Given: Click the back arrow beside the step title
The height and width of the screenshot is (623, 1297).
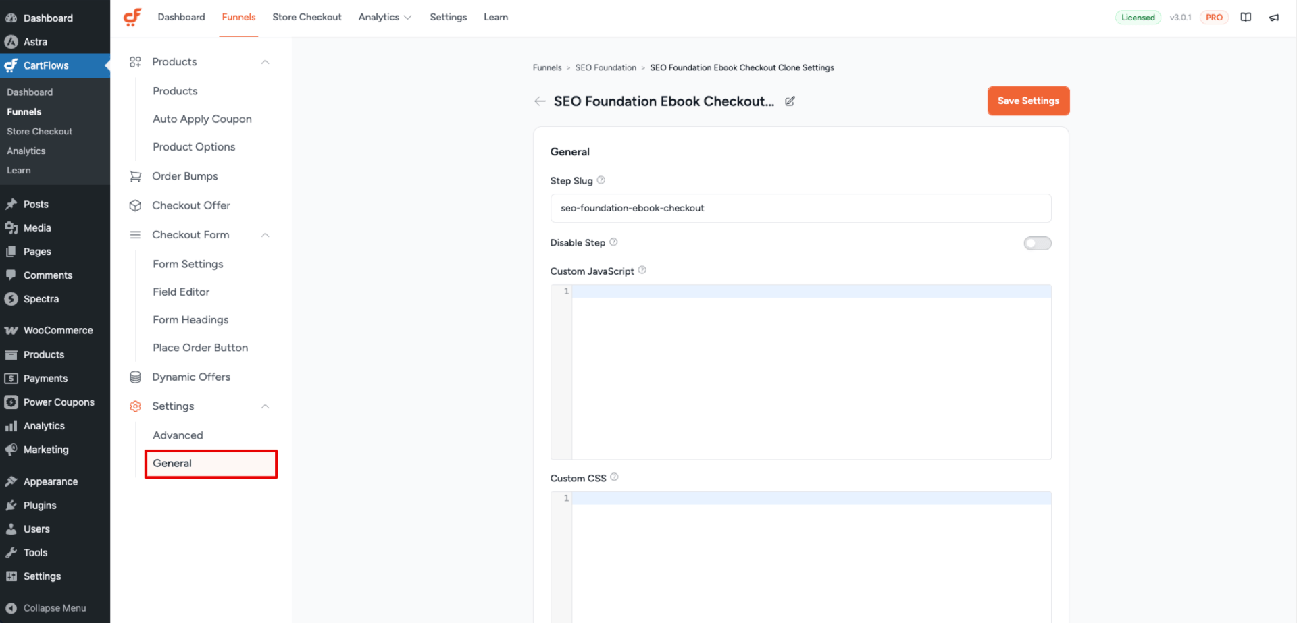Looking at the screenshot, I should click(540, 101).
